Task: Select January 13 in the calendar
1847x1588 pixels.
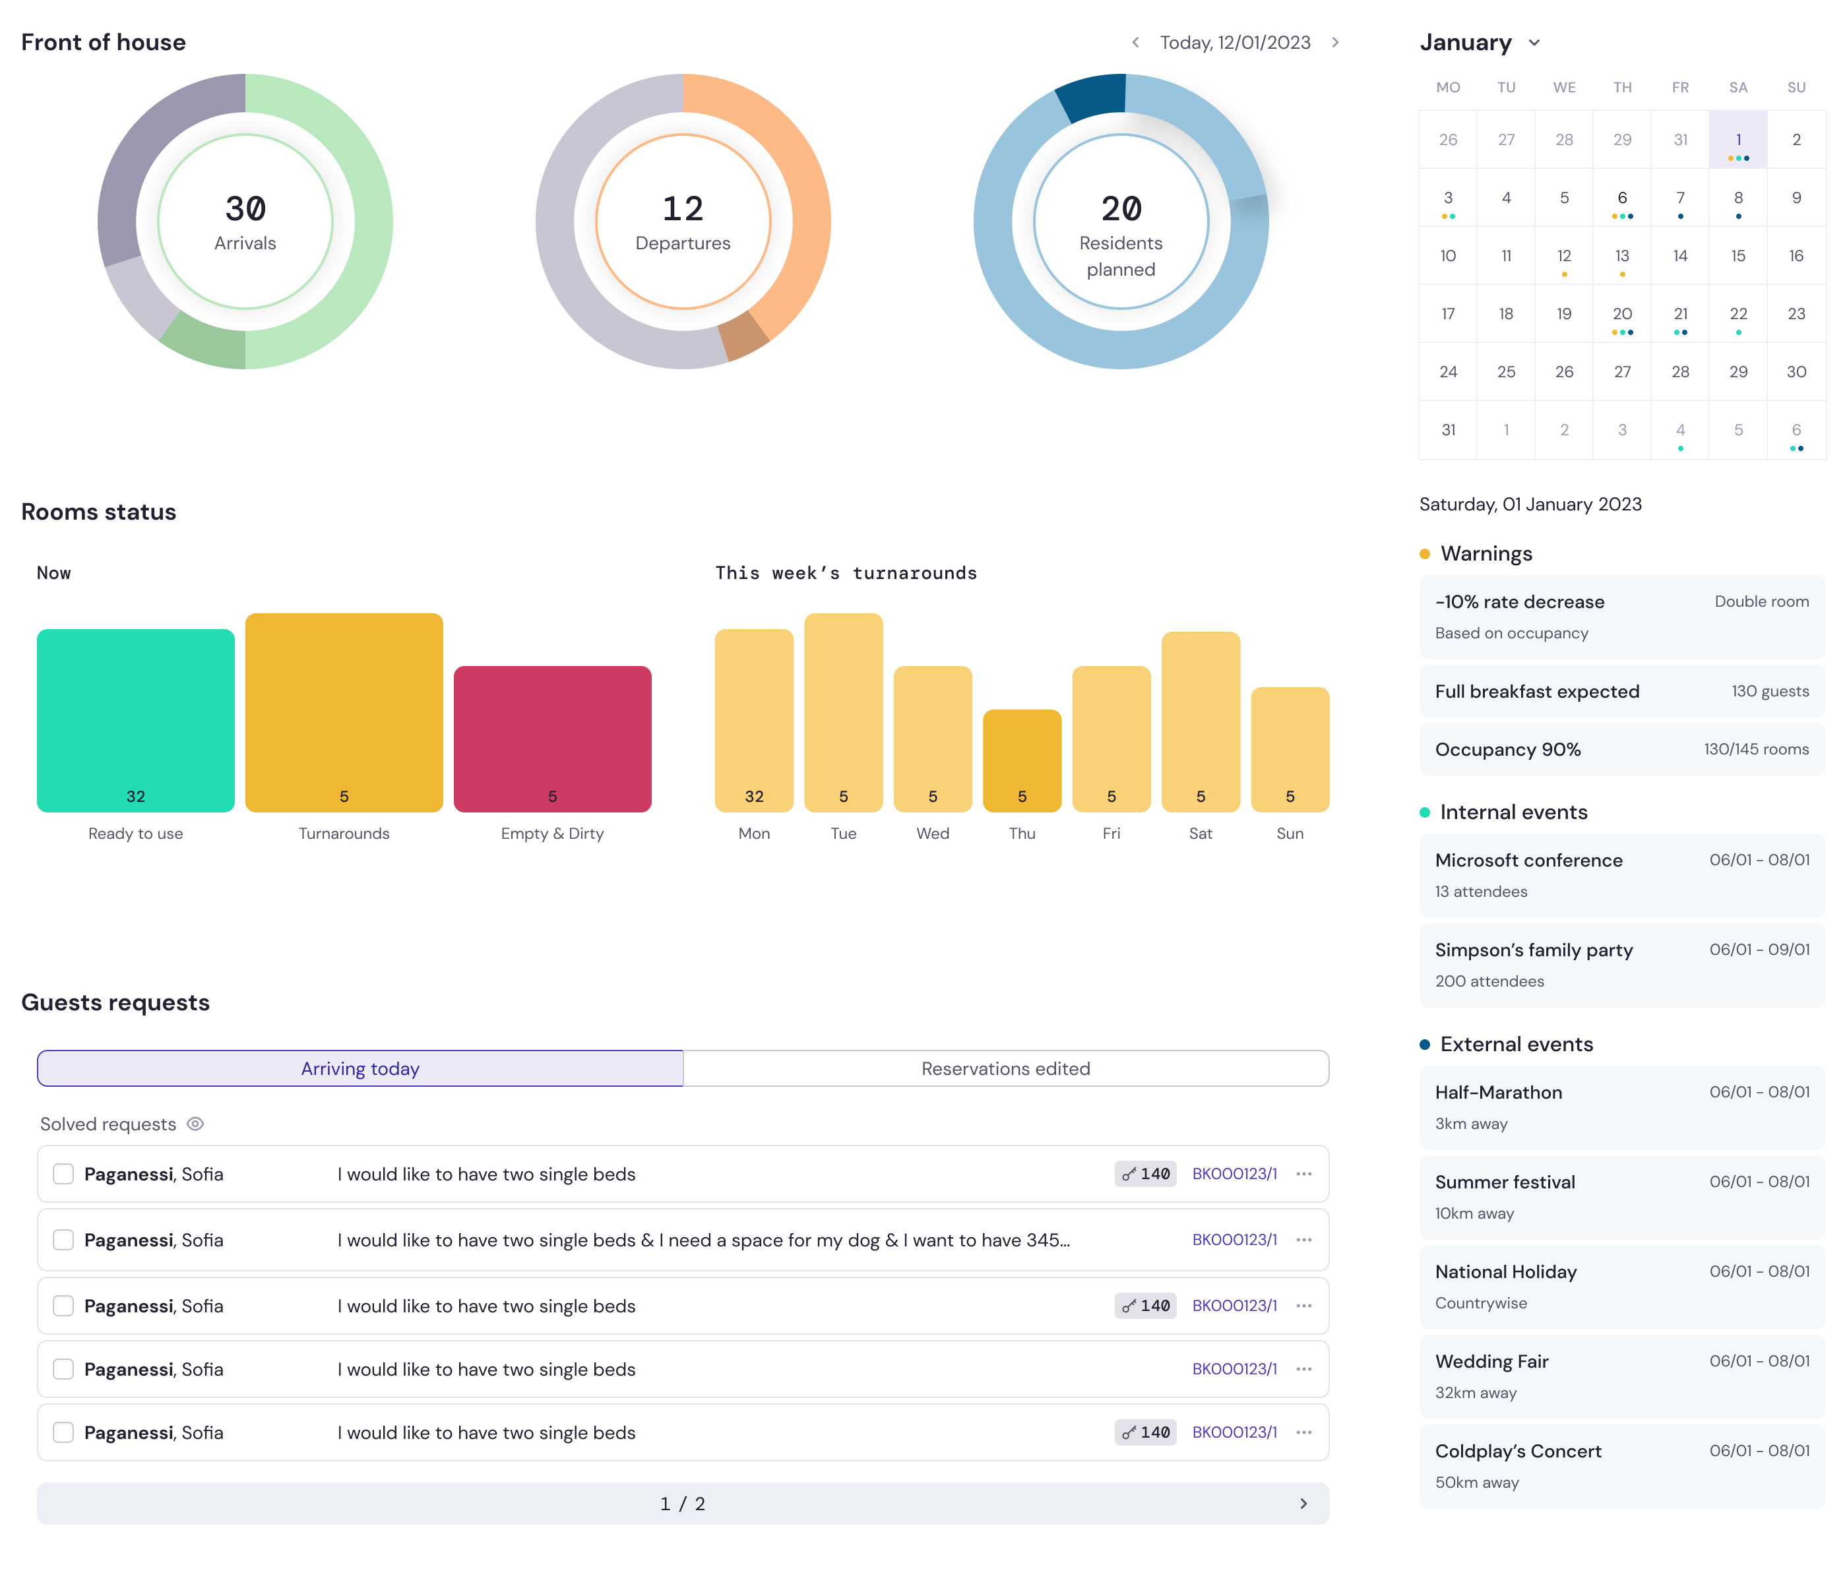Action: click(1621, 256)
